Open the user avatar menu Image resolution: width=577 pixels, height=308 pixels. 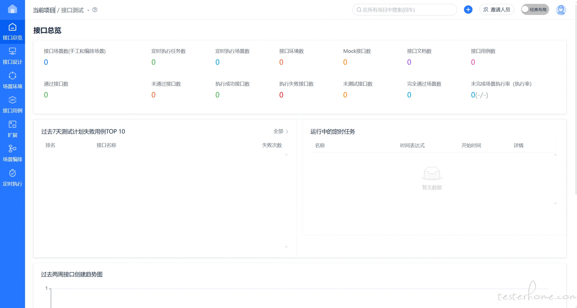tap(561, 10)
